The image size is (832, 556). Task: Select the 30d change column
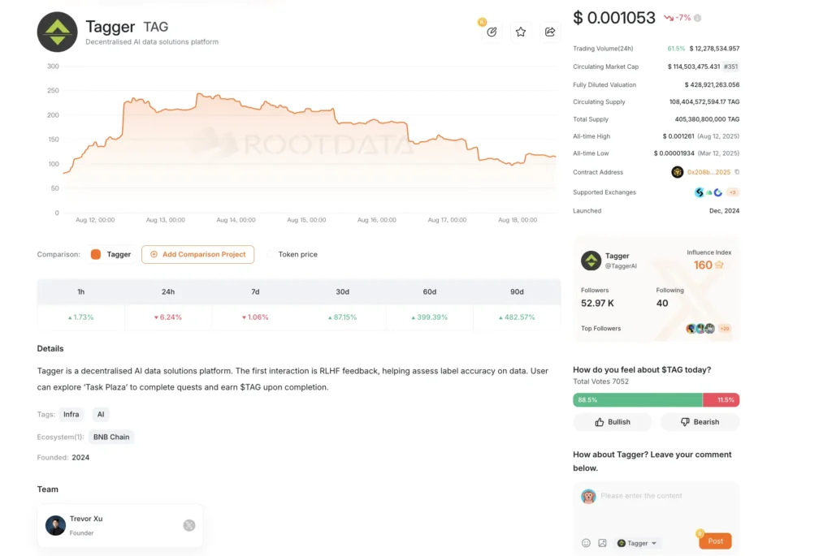pyautogui.click(x=342, y=292)
